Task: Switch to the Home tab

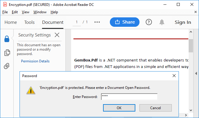Action: coord(11,22)
